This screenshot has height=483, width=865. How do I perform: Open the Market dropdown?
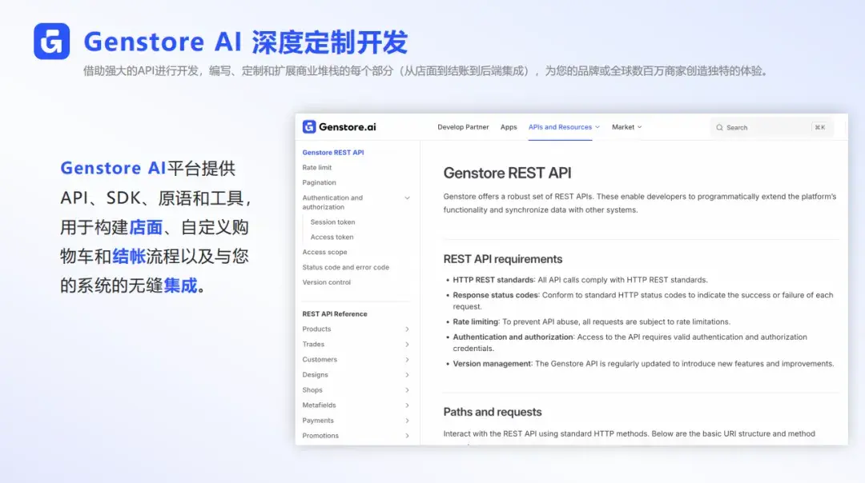[626, 126]
